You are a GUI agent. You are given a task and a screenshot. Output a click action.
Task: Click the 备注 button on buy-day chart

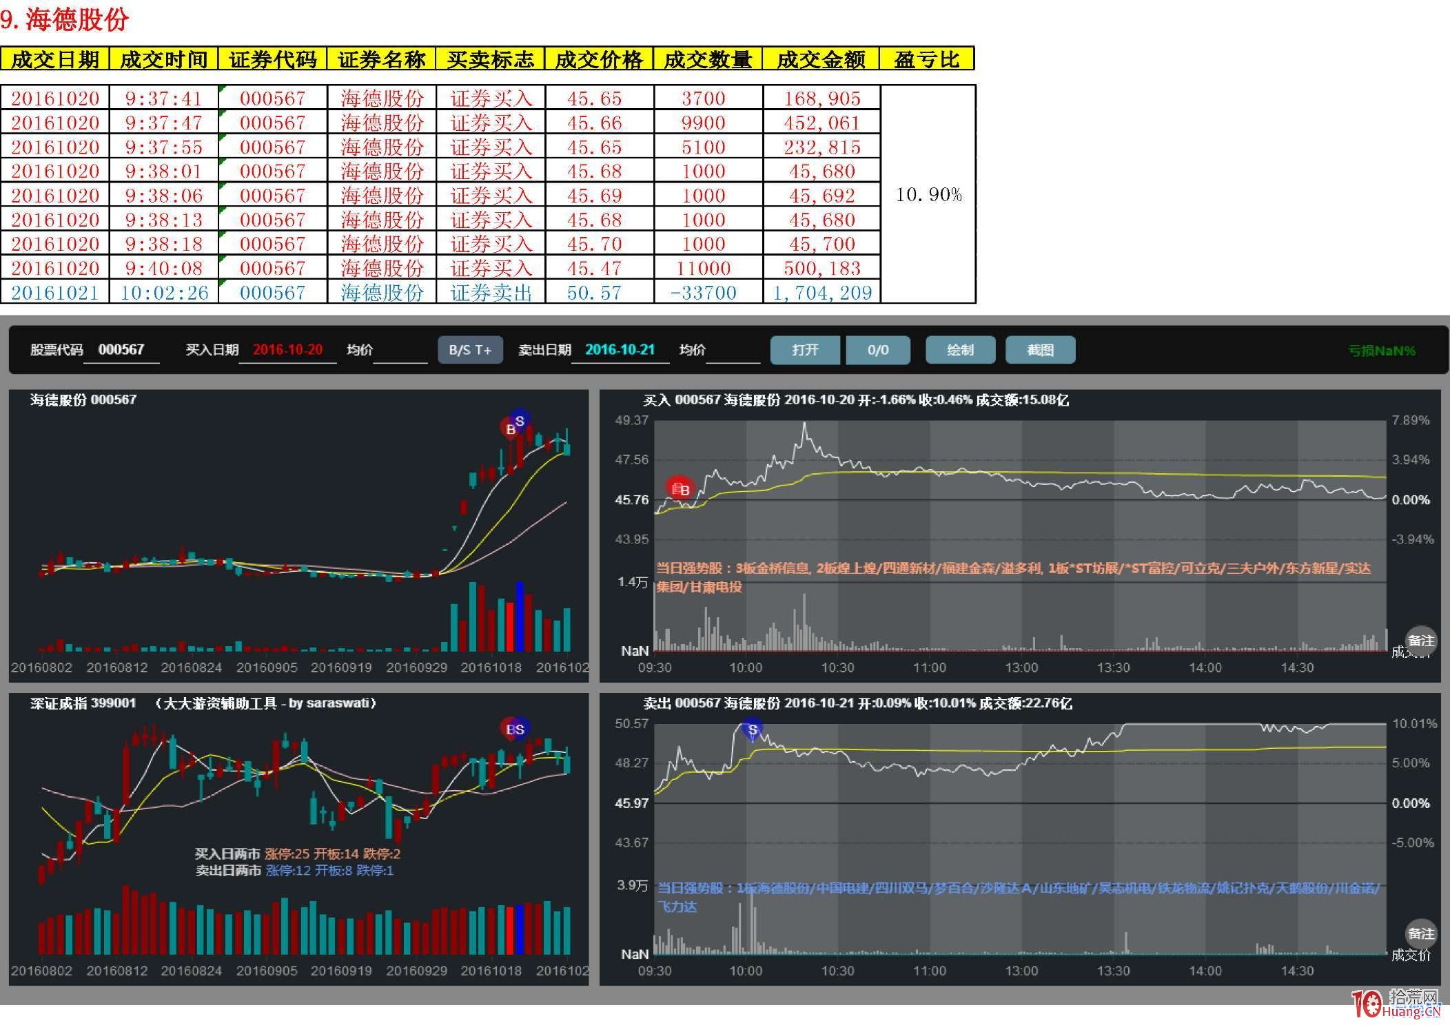click(x=1420, y=641)
